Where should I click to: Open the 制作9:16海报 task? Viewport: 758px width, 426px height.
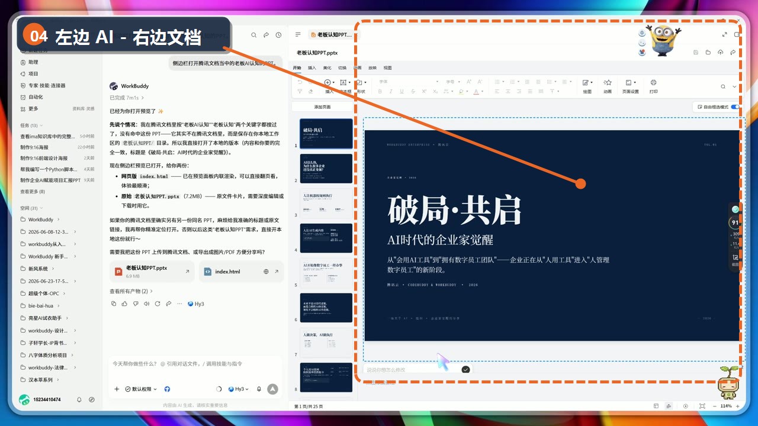[x=56, y=147]
